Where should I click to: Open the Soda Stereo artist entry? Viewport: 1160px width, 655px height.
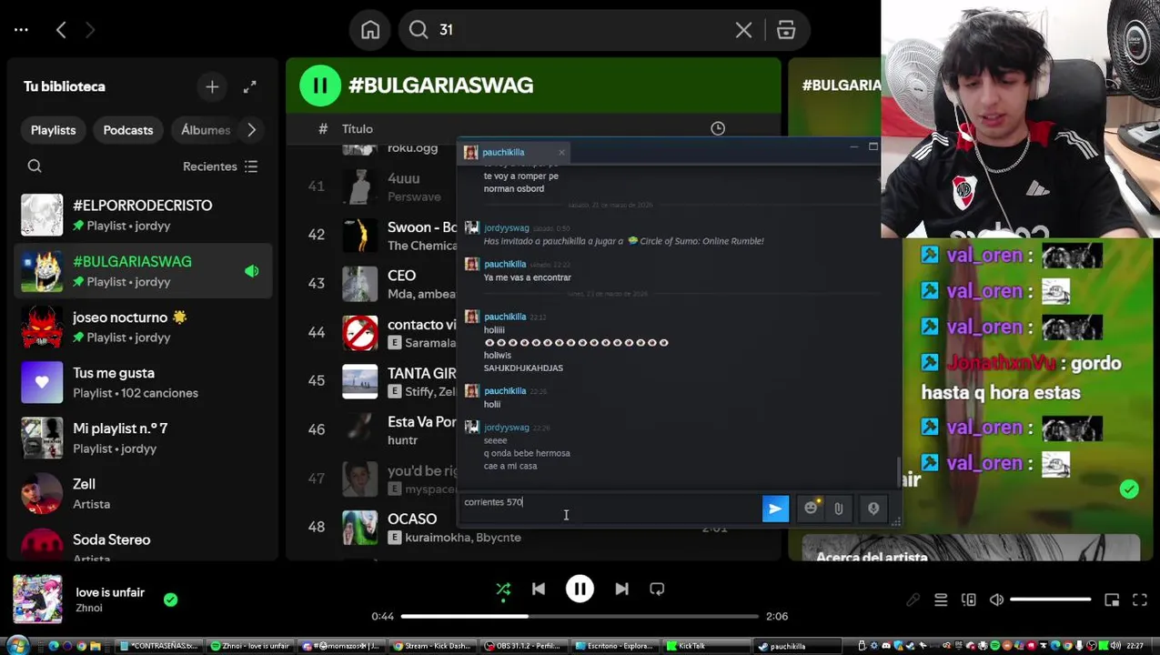(x=143, y=544)
